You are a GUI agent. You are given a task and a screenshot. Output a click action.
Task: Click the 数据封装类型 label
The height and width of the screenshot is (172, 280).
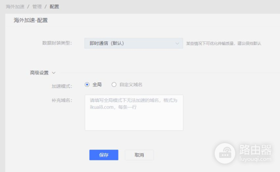57,43
